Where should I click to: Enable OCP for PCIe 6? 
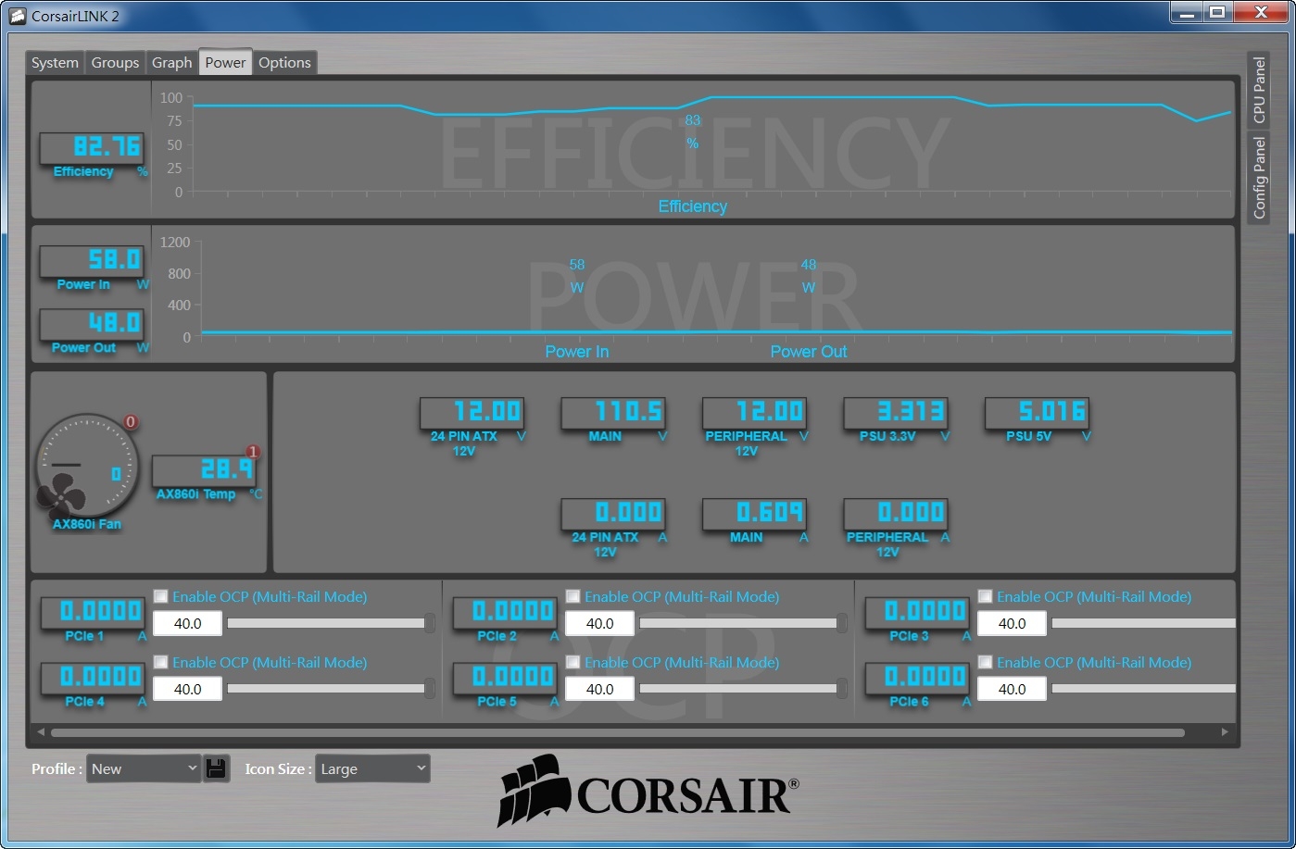pyautogui.click(x=985, y=662)
